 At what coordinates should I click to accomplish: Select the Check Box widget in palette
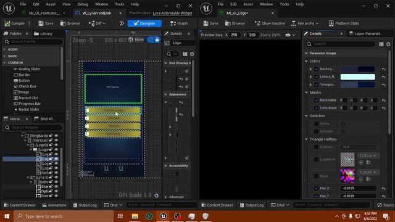click(x=25, y=86)
